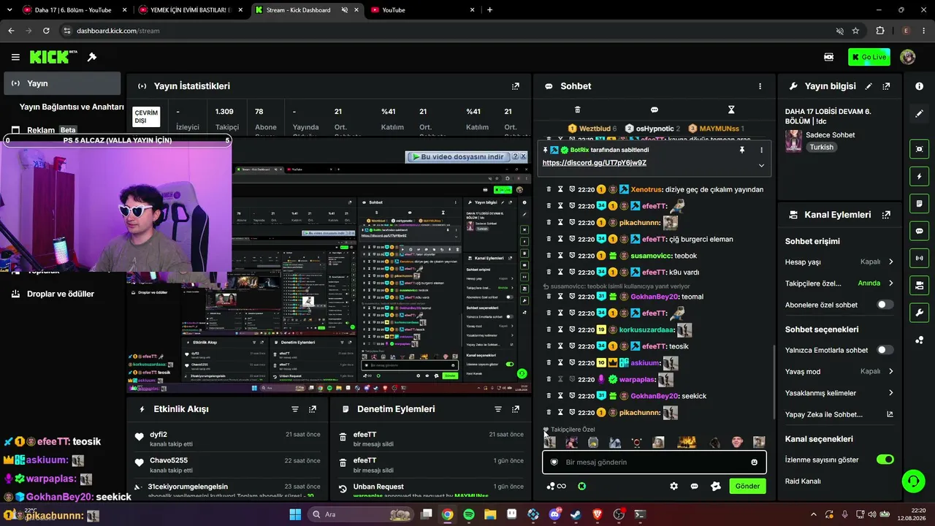
Task: Open the Yavaş mod setting
Action: [x=839, y=371]
